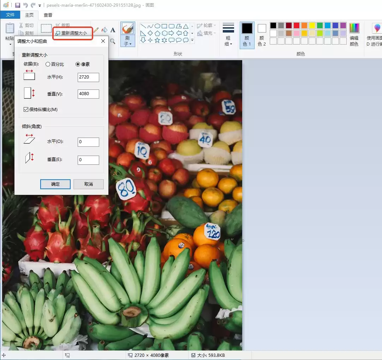Screen dimensions: 382x360
Task: Click the 取消 (Cancel) button
Action: [89, 184]
